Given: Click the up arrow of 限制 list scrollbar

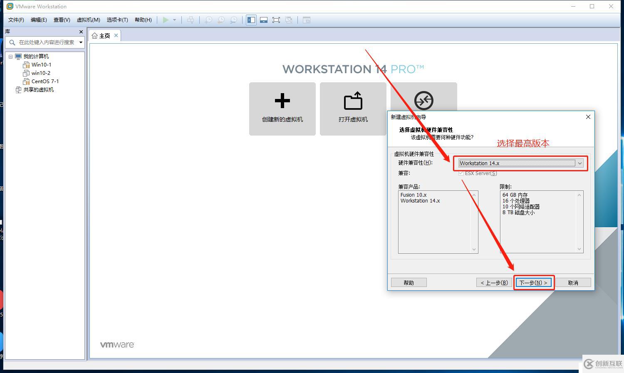Looking at the screenshot, I should (579, 195).
